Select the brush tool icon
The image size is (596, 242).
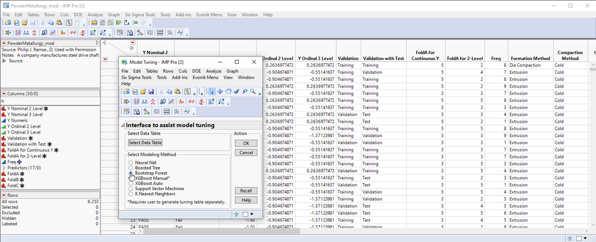coord(237,92)
